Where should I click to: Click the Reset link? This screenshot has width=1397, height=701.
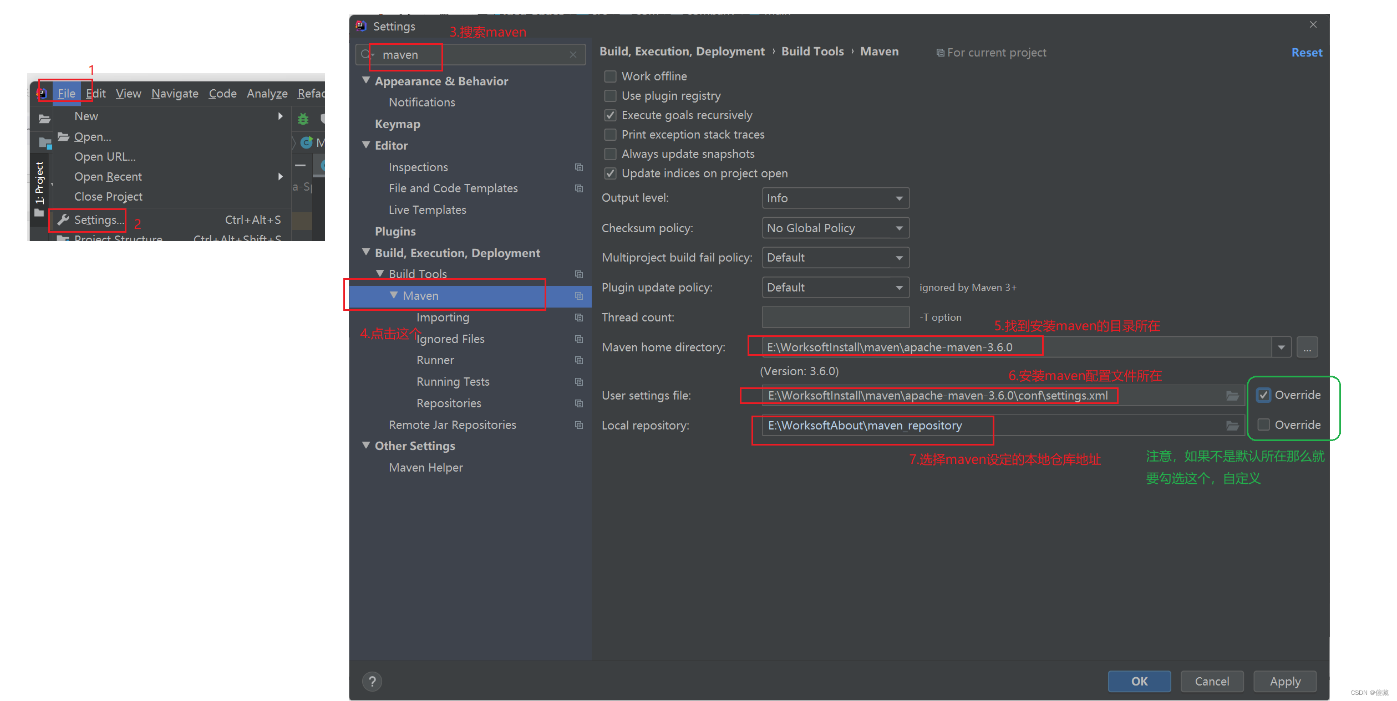[1306, 53]
